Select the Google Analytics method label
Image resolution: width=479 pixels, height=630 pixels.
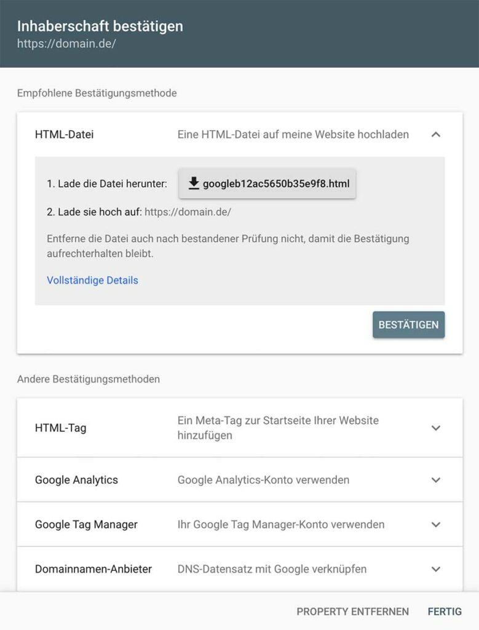[76, 480]
